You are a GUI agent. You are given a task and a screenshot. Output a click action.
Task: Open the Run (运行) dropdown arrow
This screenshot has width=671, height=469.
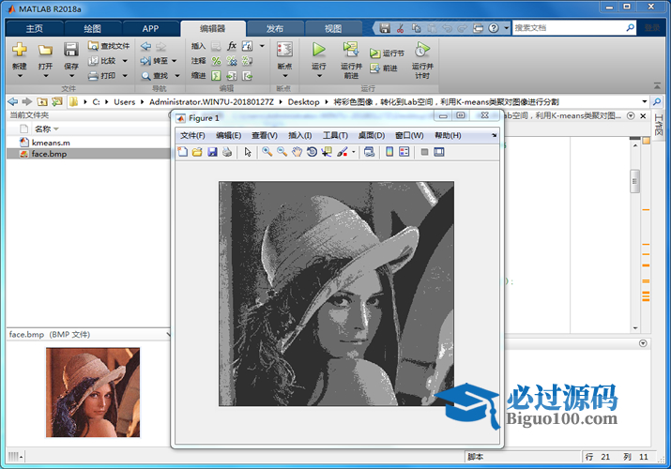click(x=319, y=76)
